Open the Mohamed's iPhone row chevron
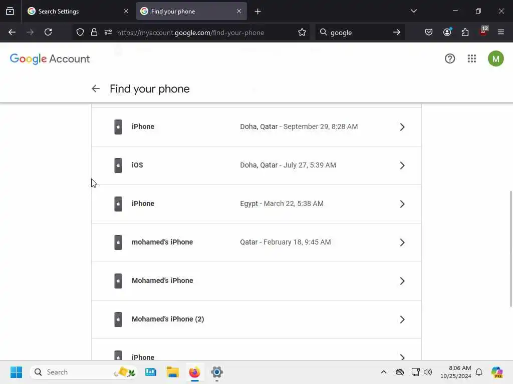The image size is (513, 384). pos(402,281)
